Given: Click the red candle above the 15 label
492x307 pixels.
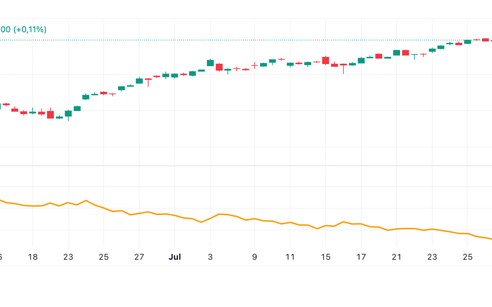Looking at the screenshot, I should 326,60.
